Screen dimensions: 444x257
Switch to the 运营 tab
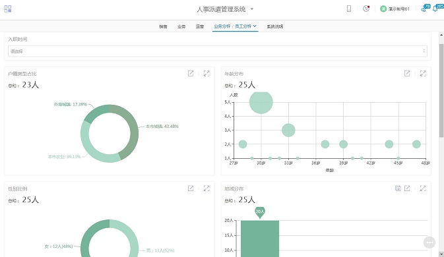coord(200,26)
